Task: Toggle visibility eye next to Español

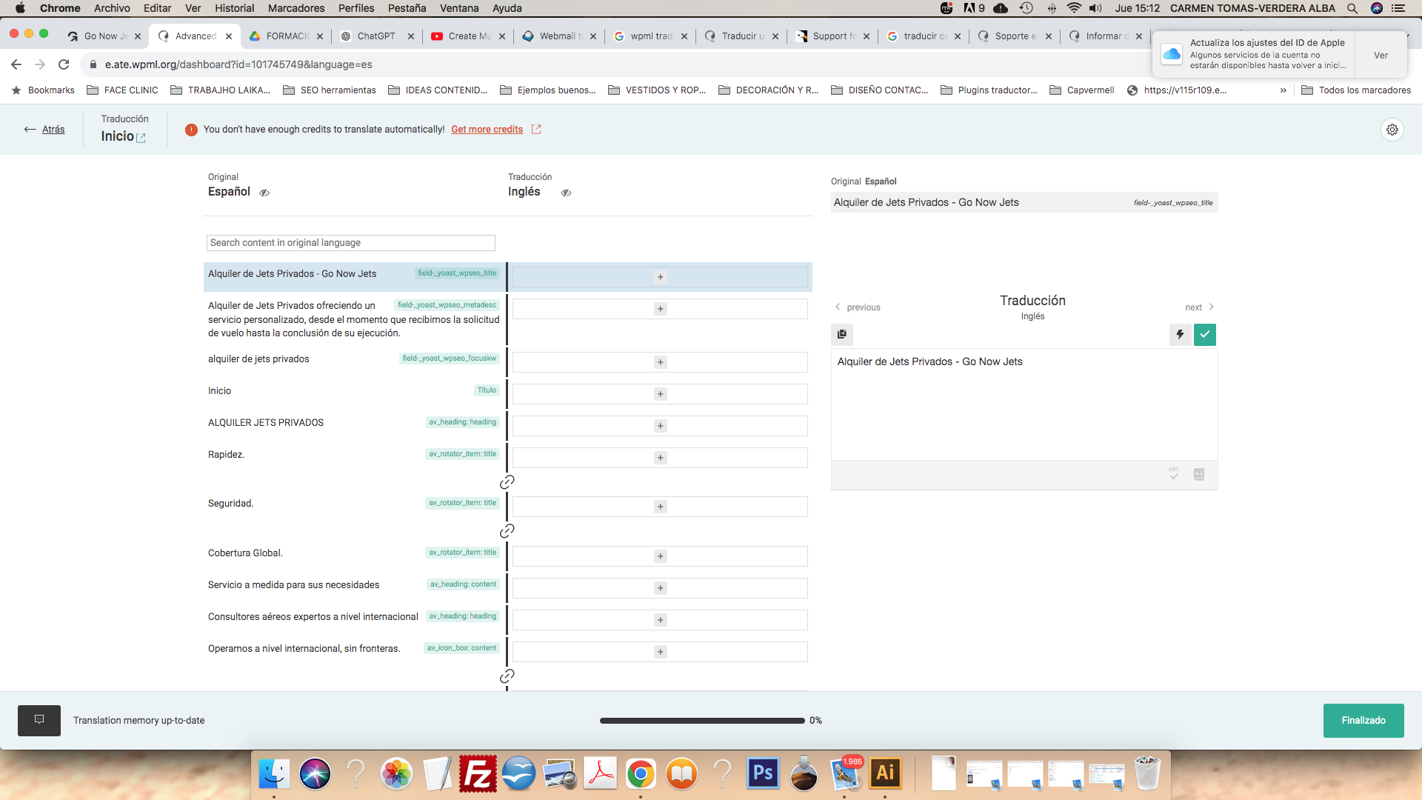Action: click(264, 193)
